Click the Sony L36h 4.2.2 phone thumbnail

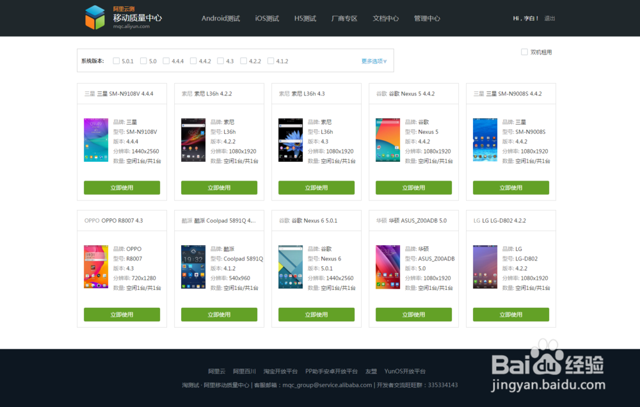(x=193, y=140)
